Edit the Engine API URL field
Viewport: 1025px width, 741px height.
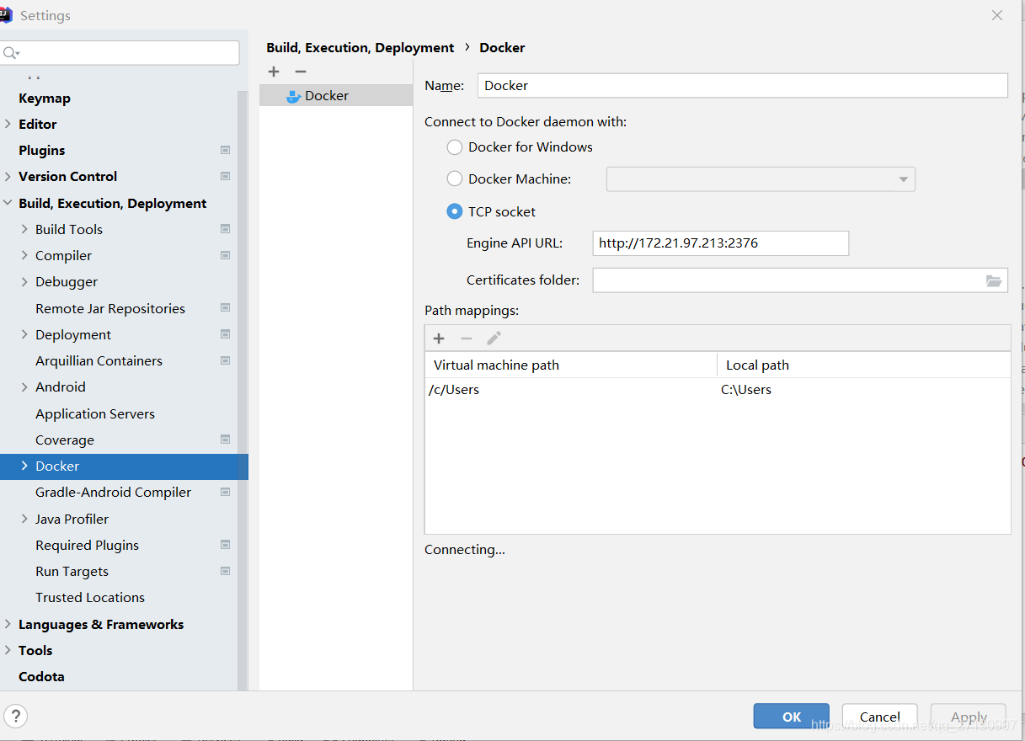(x=720, y=243)
